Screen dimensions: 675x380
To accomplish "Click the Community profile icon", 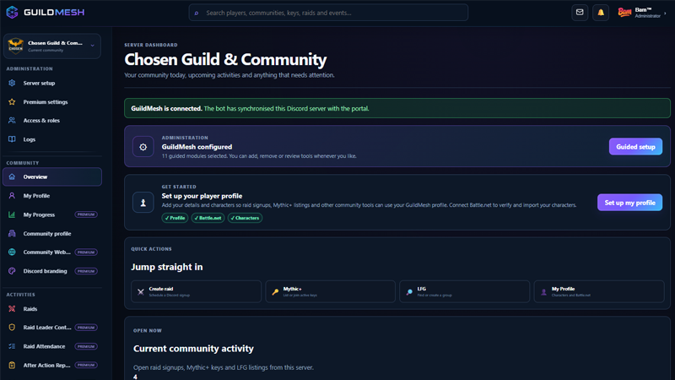I will pyautogui.click(x=12, y=234).
